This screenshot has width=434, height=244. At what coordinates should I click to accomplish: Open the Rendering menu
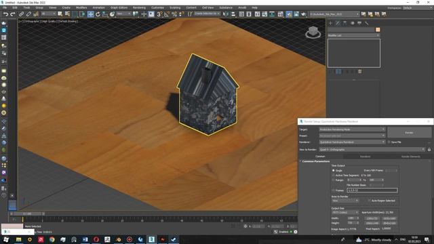point(139,7)
